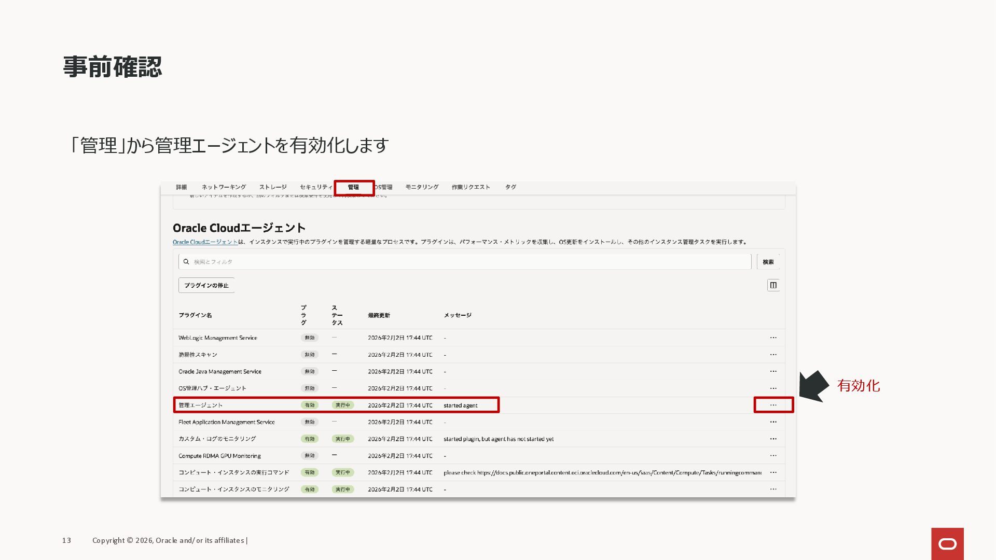This screenshot has height=560, width=996.
Task: Open actions menu for WebLogic Management Service row
Action: [773, 338]
